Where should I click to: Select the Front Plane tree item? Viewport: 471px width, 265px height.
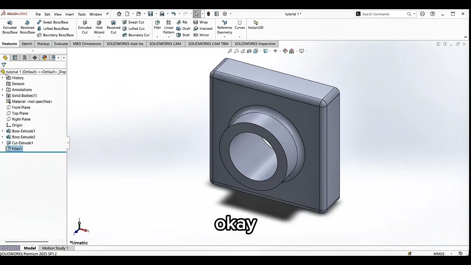pos(18,107)
